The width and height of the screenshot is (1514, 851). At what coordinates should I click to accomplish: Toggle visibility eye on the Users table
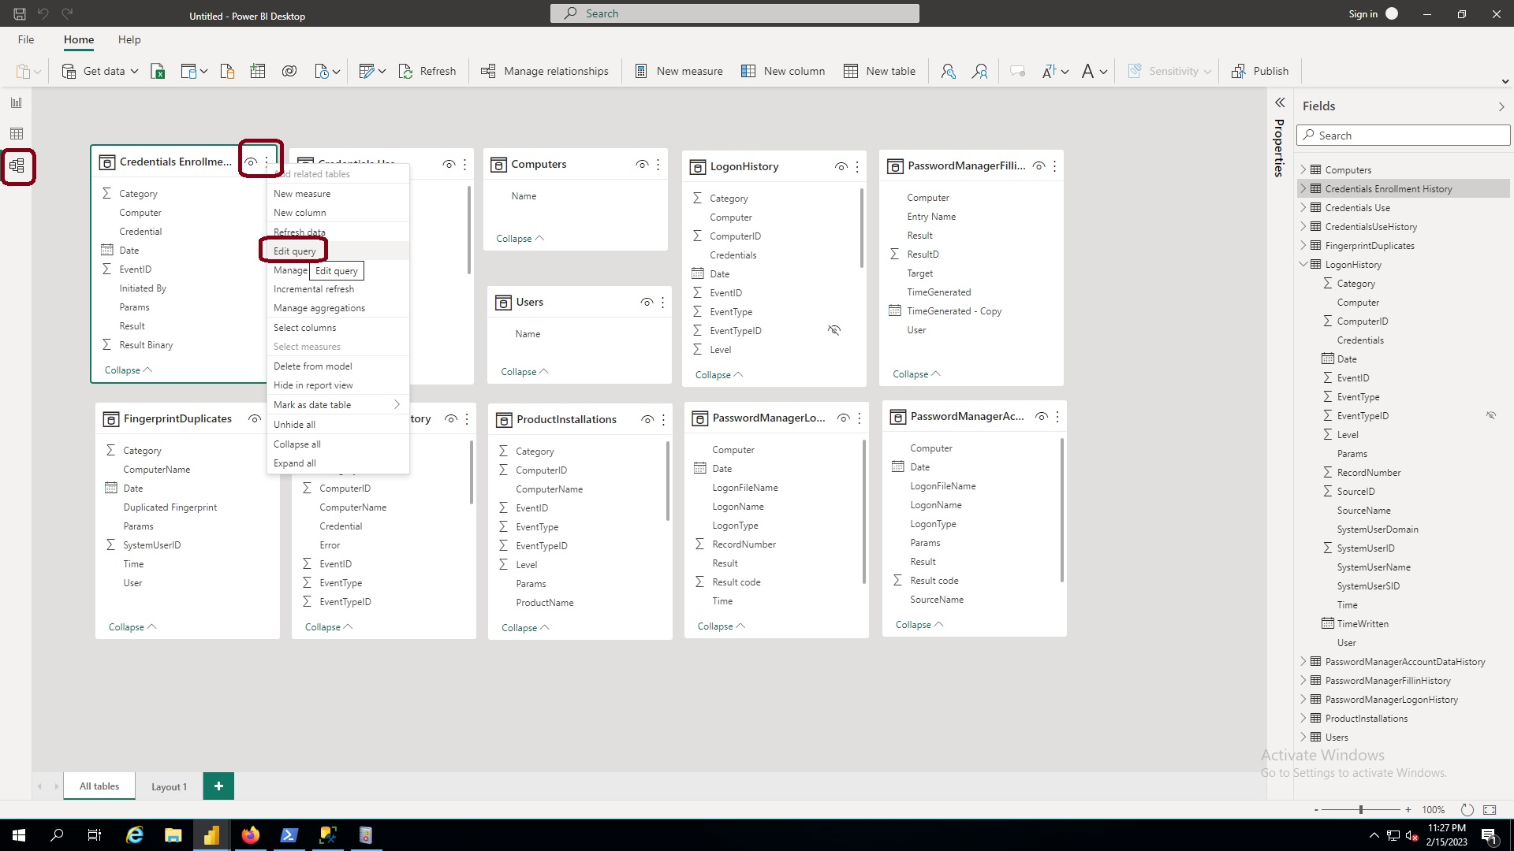click(x=647, y=302)
